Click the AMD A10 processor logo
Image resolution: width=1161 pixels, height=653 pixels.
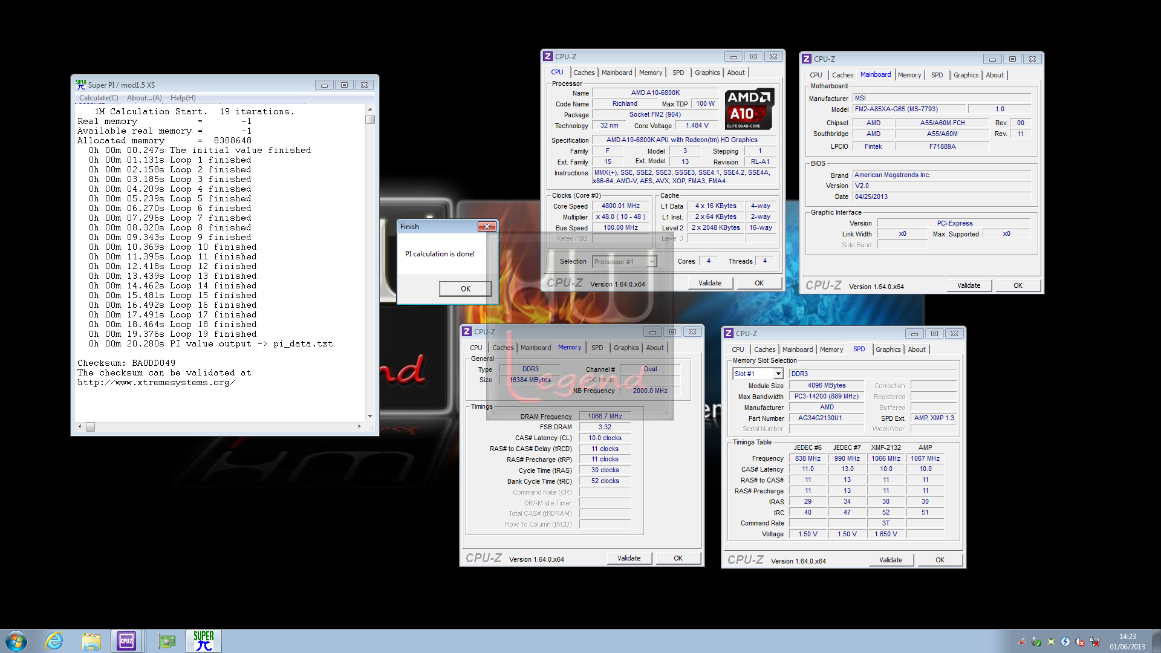tap(750, 109)
